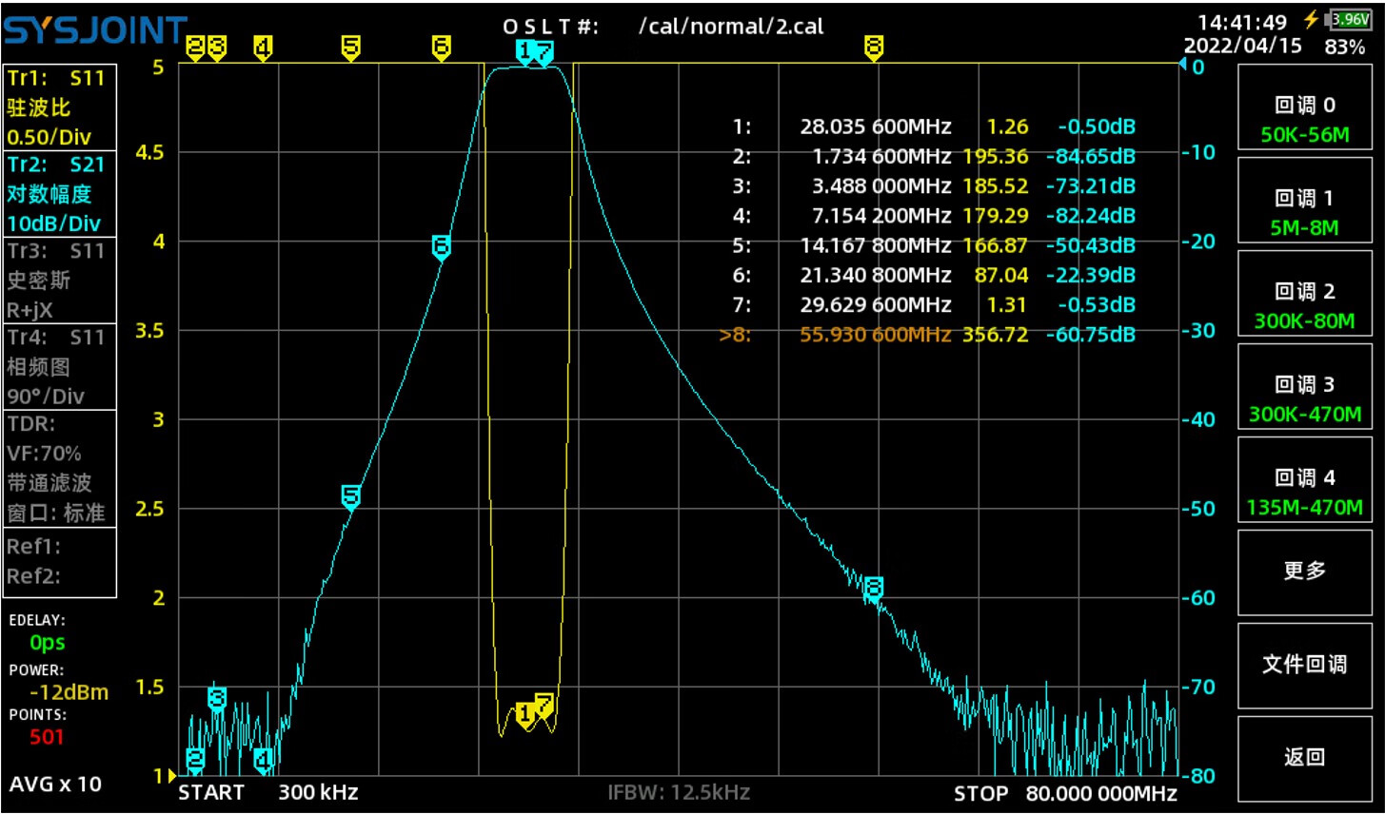Click cyan marker 5 on the rising slope
The image size is (1385, 814).
pyautogui.click(x=350, y=495)
